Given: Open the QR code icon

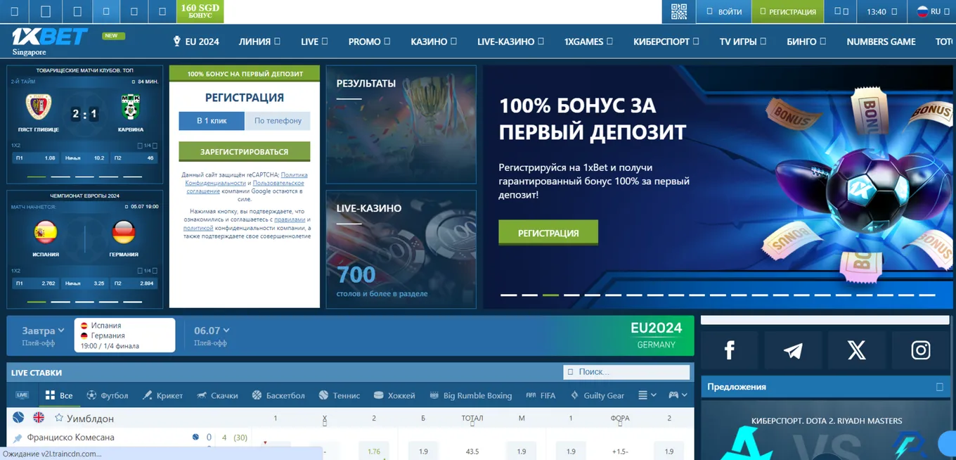Looking at the screenshot, I should tap(678, 11).
